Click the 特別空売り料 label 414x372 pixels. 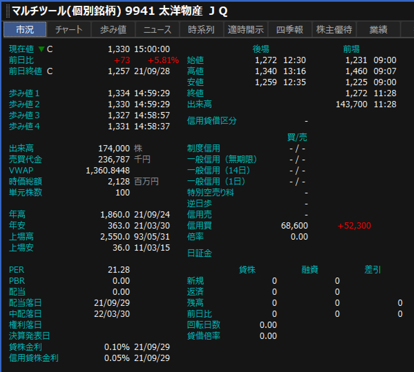[210, 193]
